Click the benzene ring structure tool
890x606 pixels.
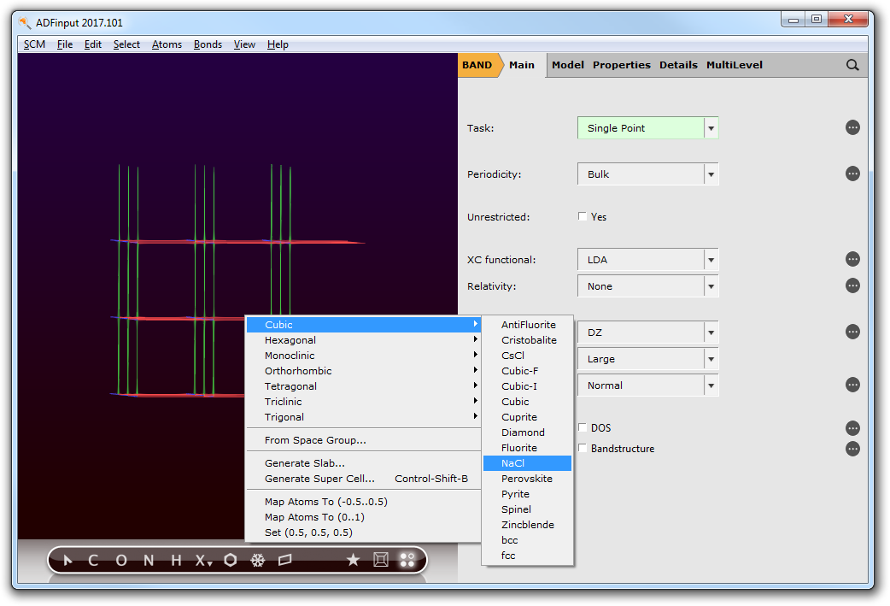coord(231,561)
